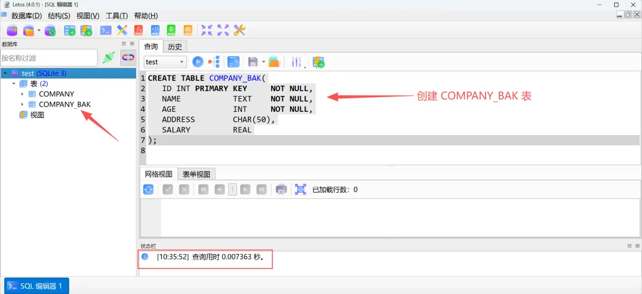Click the save SQL floppy disk icon

tap(253, 62)
